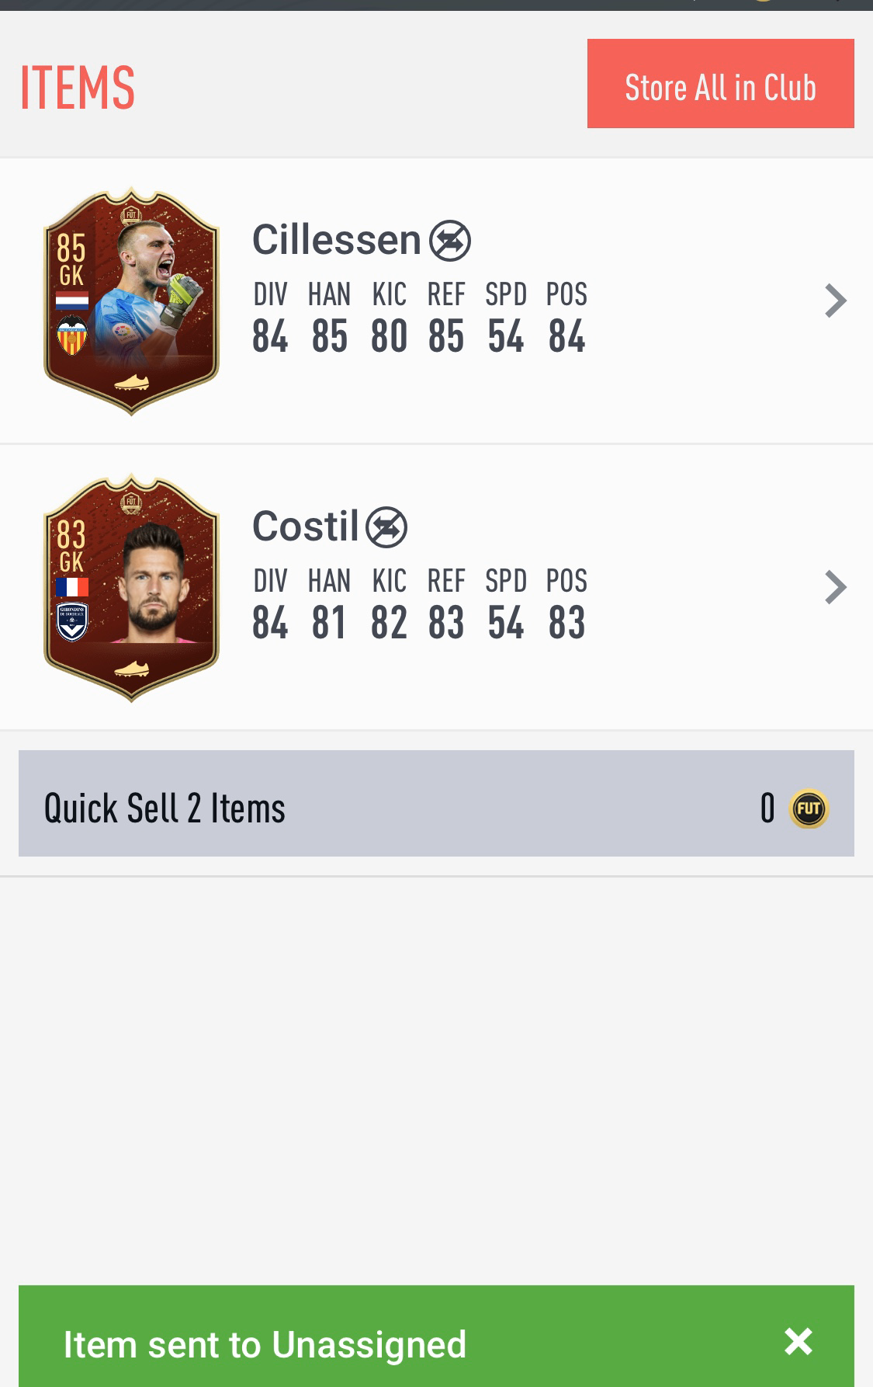The width and height of the screenshot is (873, 1387).
Task: Click the Valencia club badge
Action: point(72,335)
